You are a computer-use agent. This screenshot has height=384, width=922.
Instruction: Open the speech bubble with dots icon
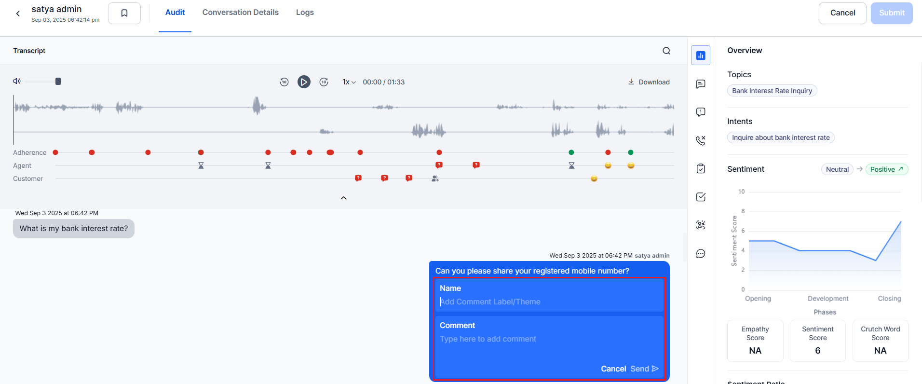701,254
